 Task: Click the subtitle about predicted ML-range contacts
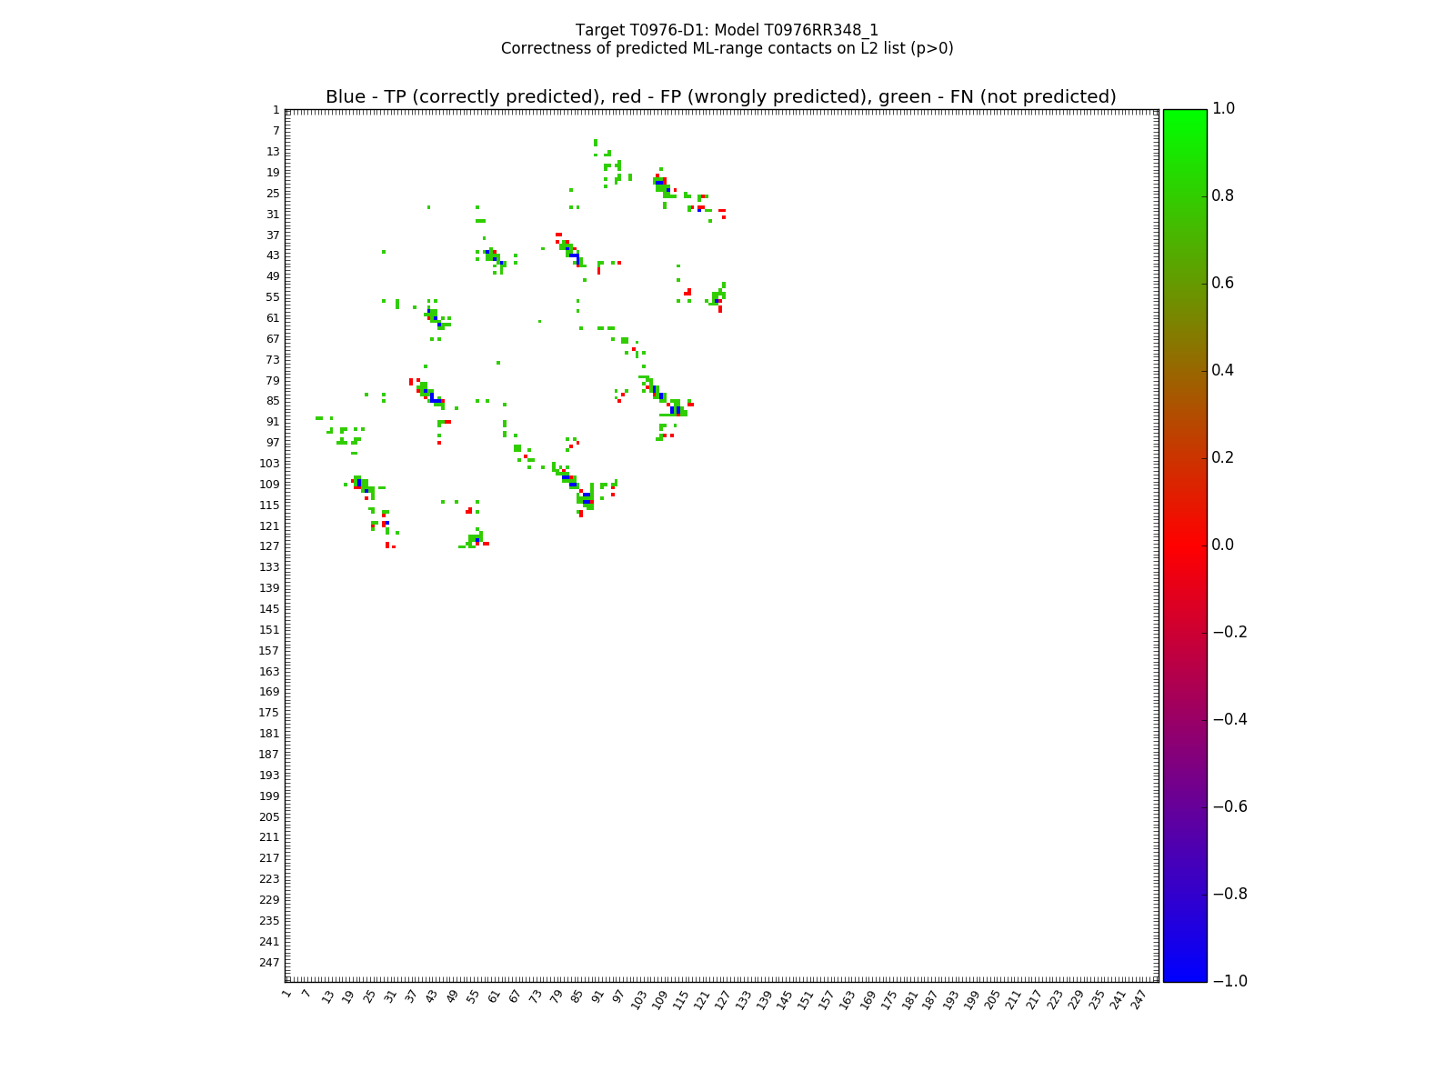coord(727,48)
